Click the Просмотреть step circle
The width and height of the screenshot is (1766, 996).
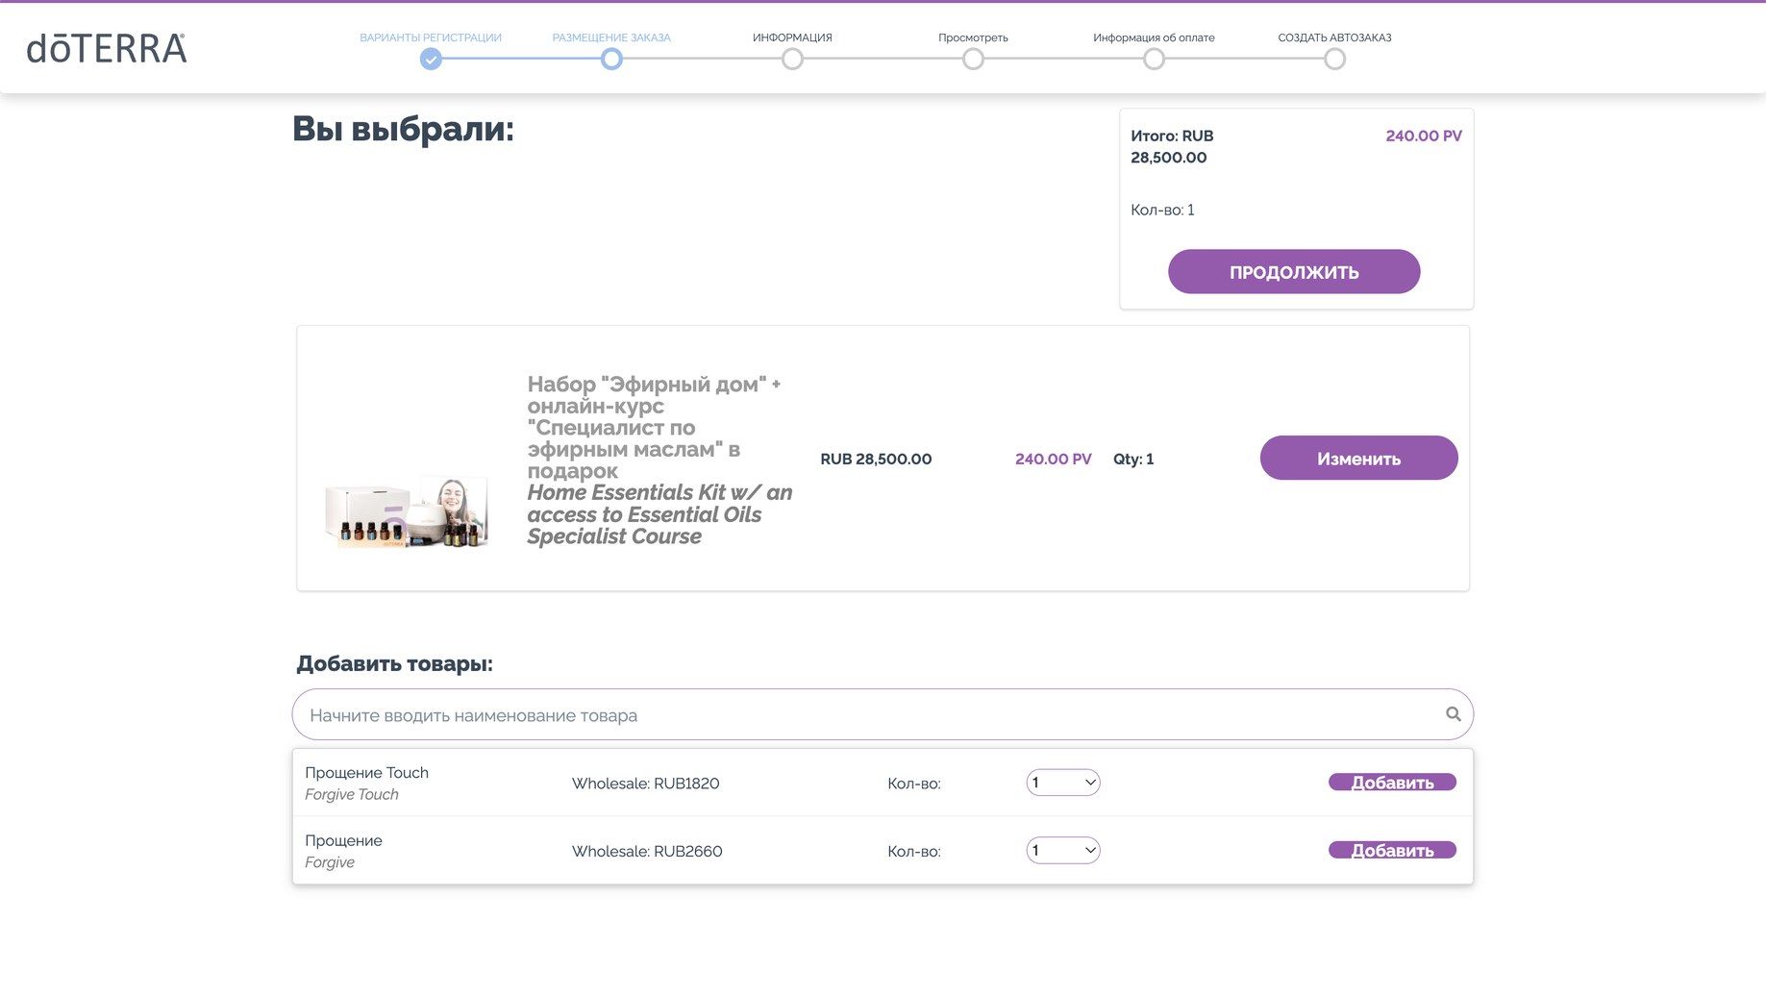(973, 60)
